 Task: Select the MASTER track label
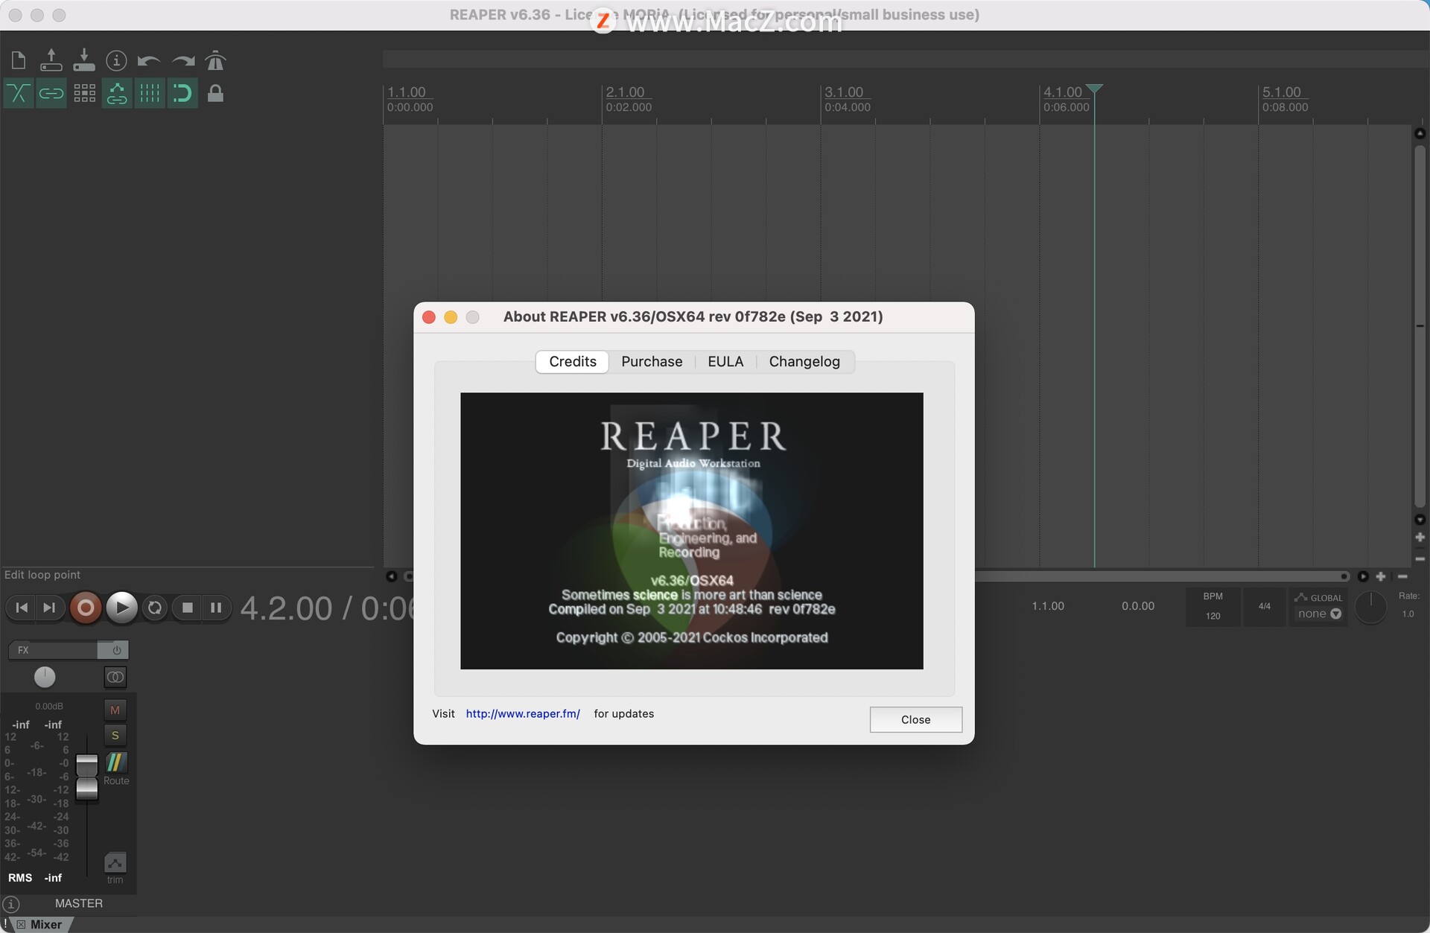click(79, 903)
